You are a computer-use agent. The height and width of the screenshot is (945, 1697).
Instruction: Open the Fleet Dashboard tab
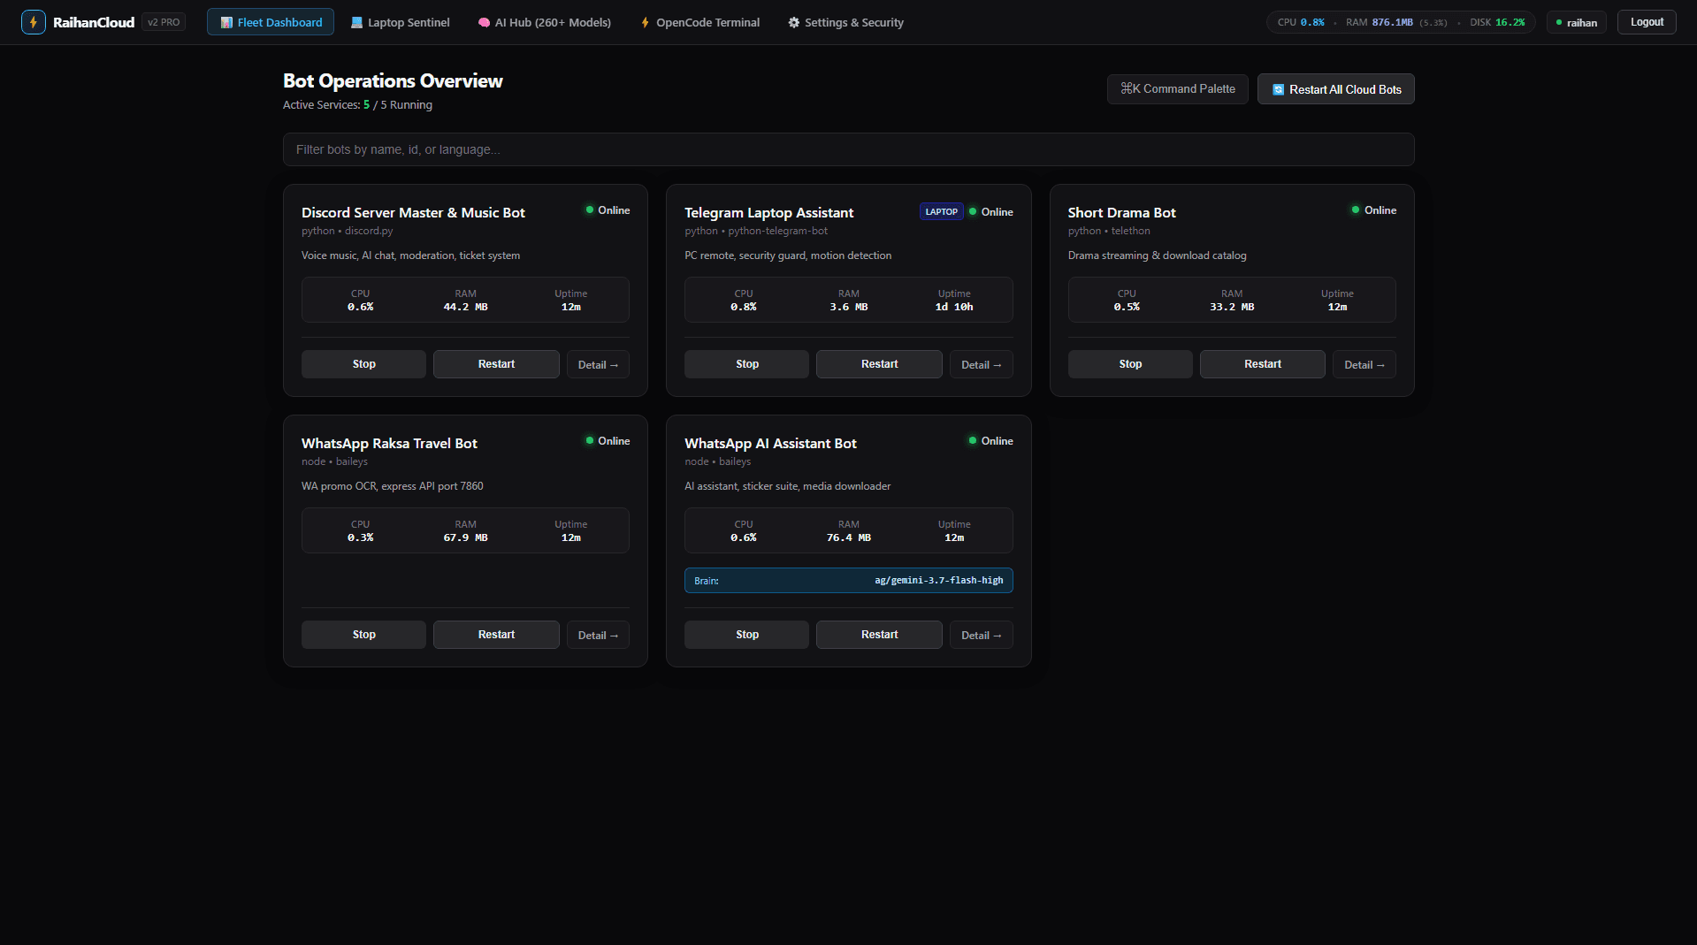(x=271, y=22)
